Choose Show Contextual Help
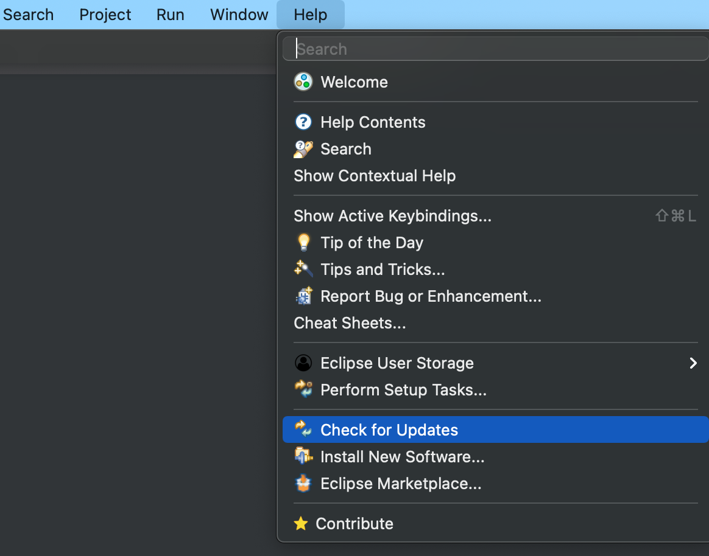The image size is (709, 556). click(375, 176)
